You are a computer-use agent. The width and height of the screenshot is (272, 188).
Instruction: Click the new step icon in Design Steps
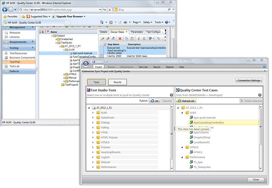(x=103, y=39)
